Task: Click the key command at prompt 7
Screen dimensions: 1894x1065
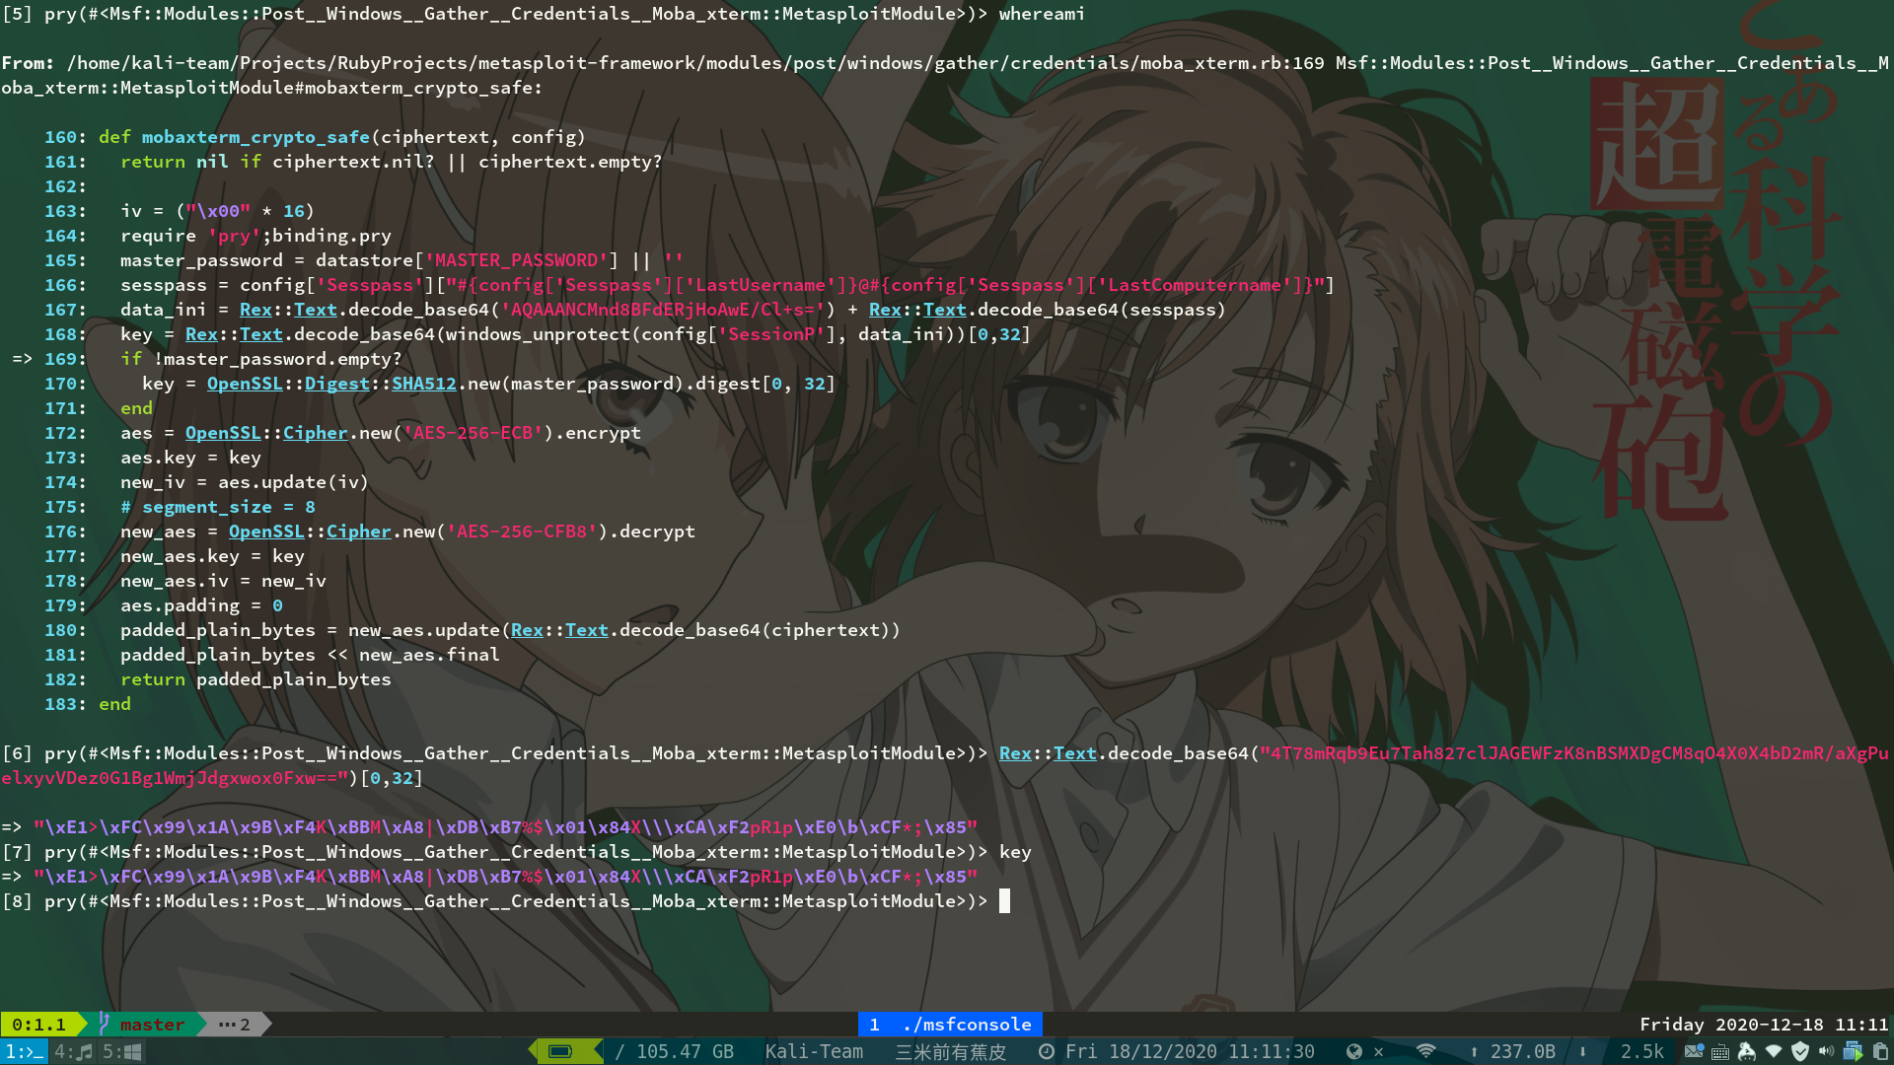Action: [x=1015, y=852]
